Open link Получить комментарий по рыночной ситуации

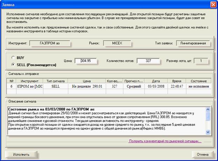pyautogui.click(x=165, y=141)
